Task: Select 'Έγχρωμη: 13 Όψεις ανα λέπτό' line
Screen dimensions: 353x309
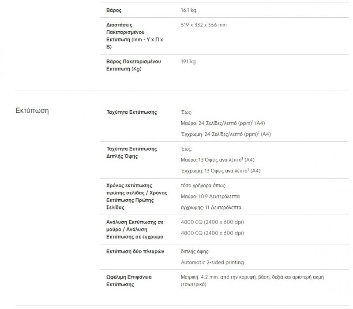Action: tap(221, 171)
